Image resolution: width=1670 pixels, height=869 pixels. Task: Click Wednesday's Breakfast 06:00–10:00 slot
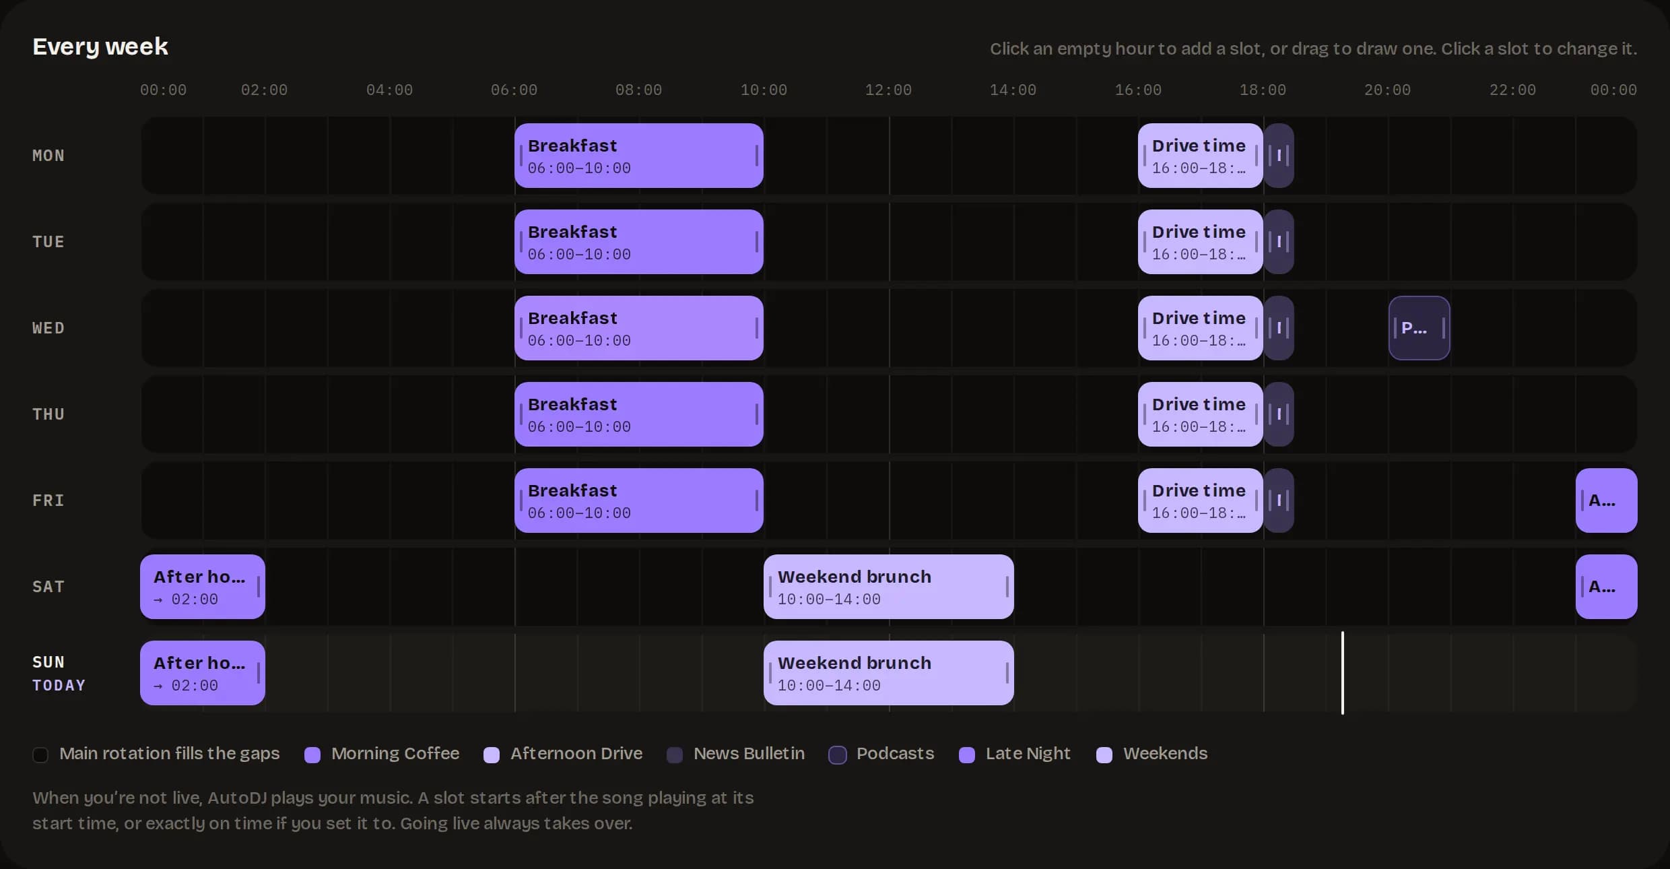click(x=638, y=328)
